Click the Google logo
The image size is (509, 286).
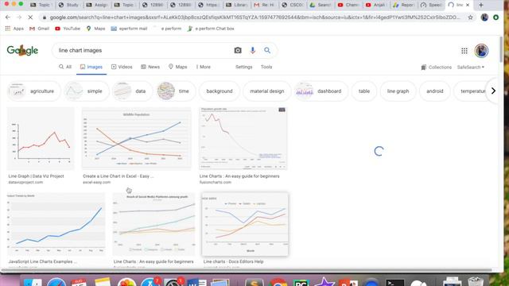pos(22,50)
